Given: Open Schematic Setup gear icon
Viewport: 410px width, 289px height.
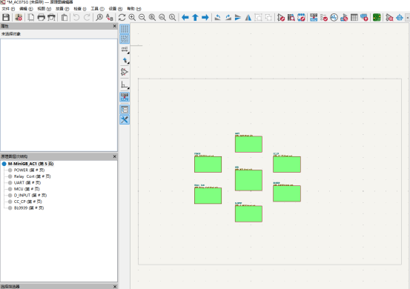Looking at the screenshot, I should (19, 18).
